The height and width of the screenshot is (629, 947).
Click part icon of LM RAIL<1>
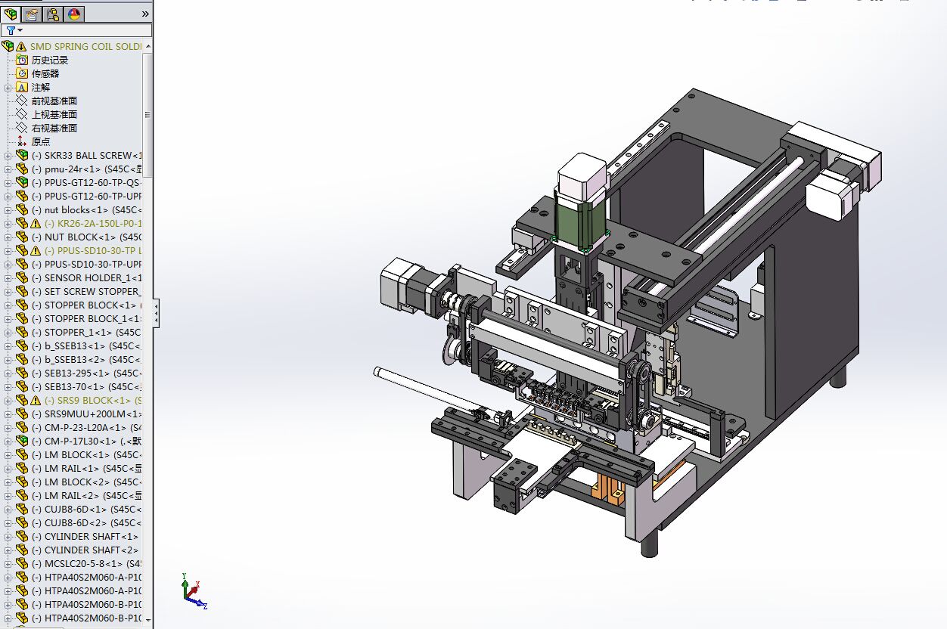(22, 468)
